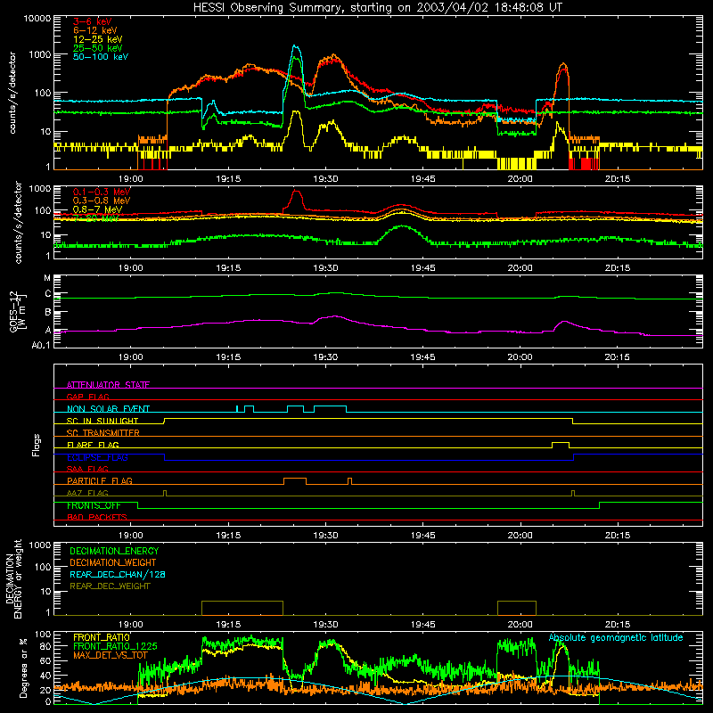
Task: Click the 10000 tick label on top panel
Action: [x=37, y=19]
